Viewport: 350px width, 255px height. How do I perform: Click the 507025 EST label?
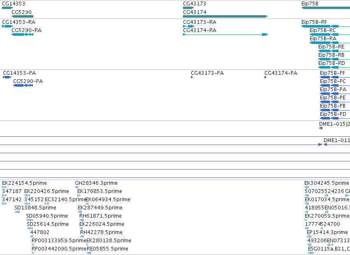[x=315, y=191]
